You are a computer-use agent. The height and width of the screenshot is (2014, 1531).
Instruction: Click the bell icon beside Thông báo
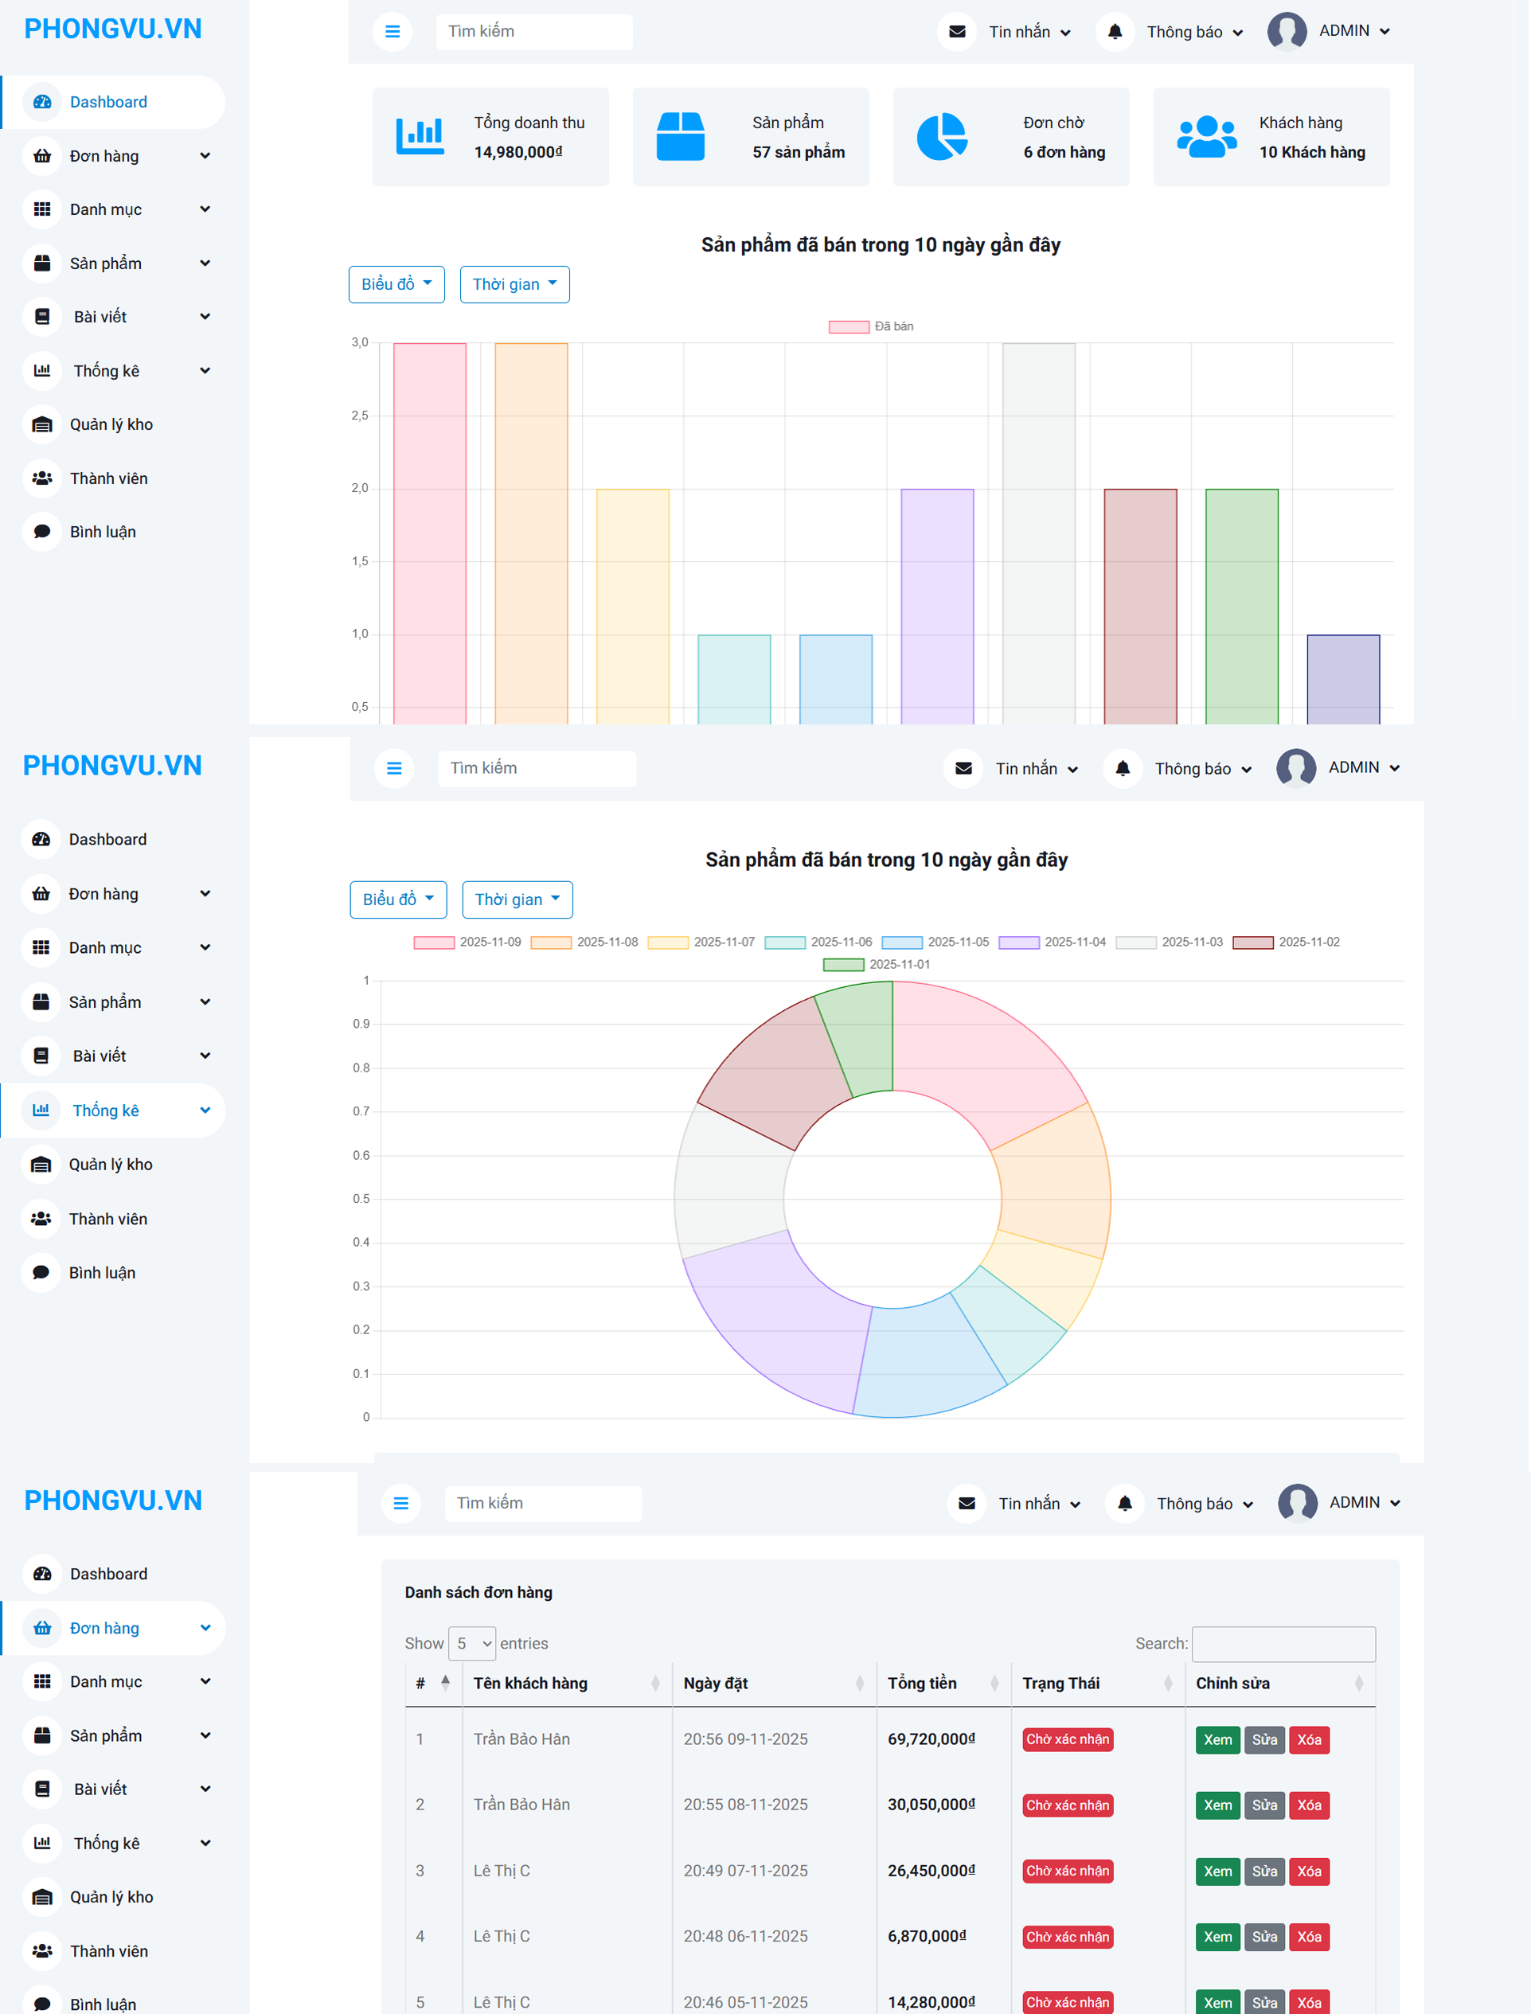[1115, 32]
